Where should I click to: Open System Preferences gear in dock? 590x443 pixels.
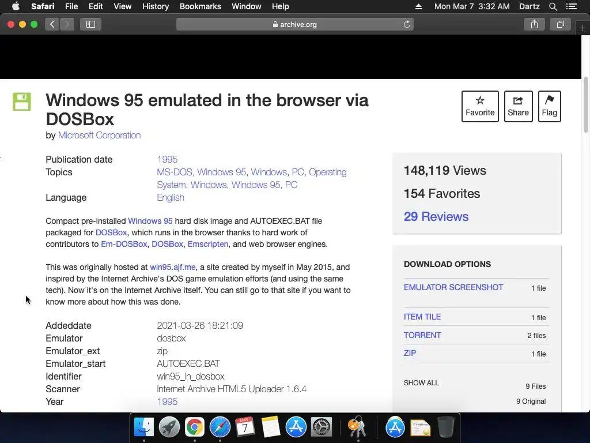[321, 427]
